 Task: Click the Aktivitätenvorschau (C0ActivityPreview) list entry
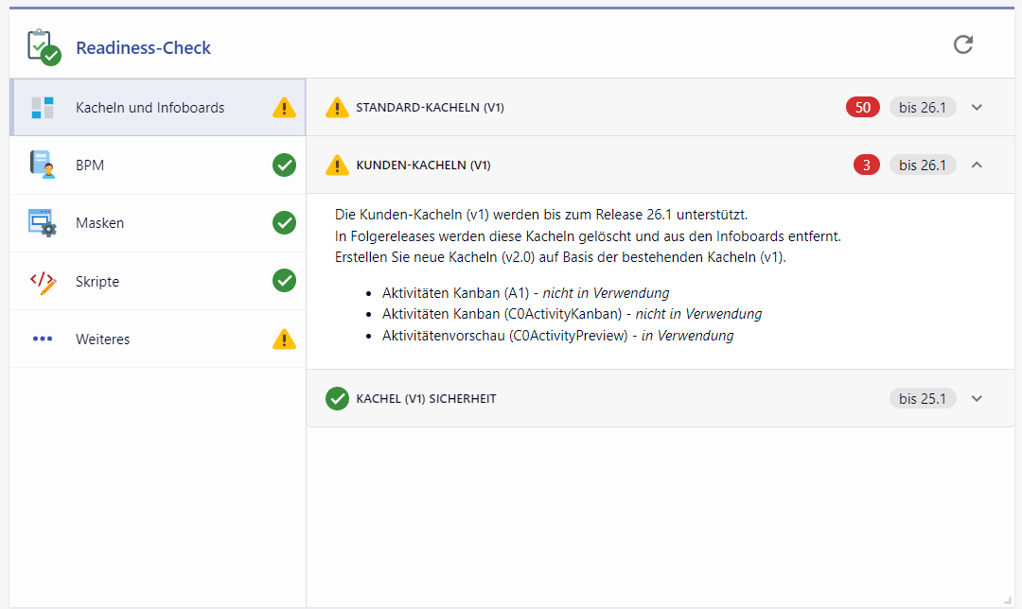click(x=556, y=336)
